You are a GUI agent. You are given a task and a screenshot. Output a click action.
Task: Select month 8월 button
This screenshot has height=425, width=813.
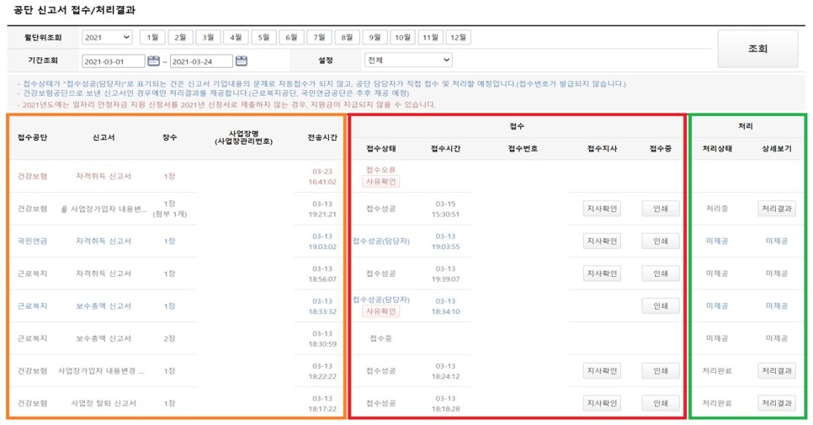point(347,37)
